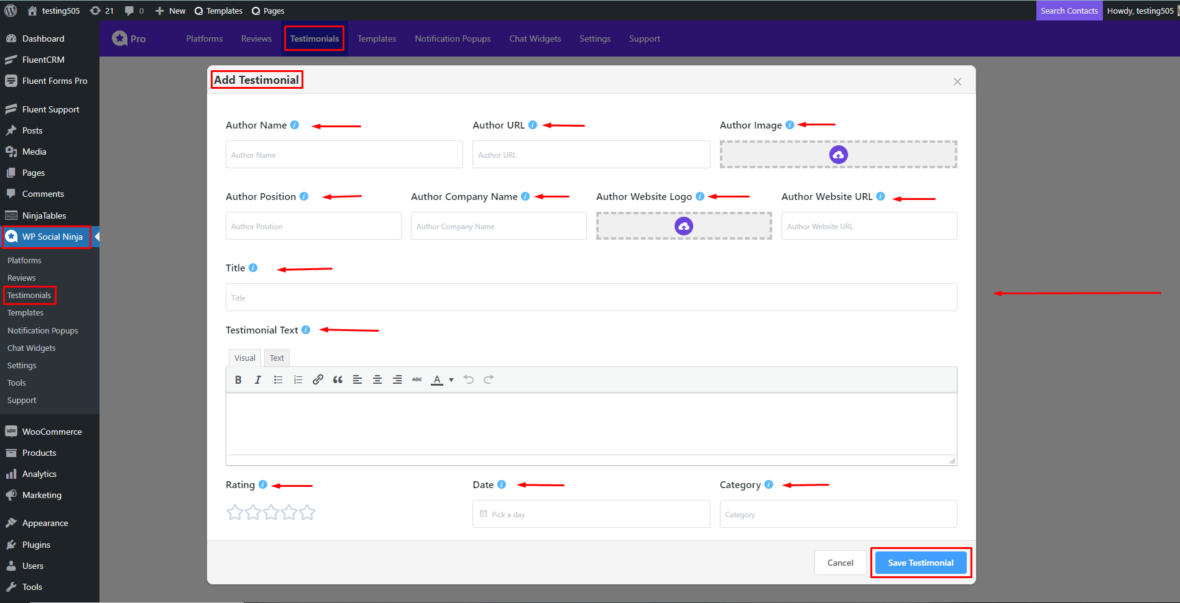Upload an Author Image via the upload icon

coord(838,154)
